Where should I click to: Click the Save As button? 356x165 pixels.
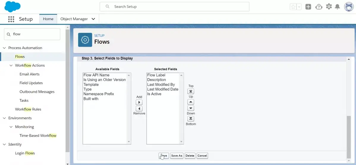tap(177, 156)
